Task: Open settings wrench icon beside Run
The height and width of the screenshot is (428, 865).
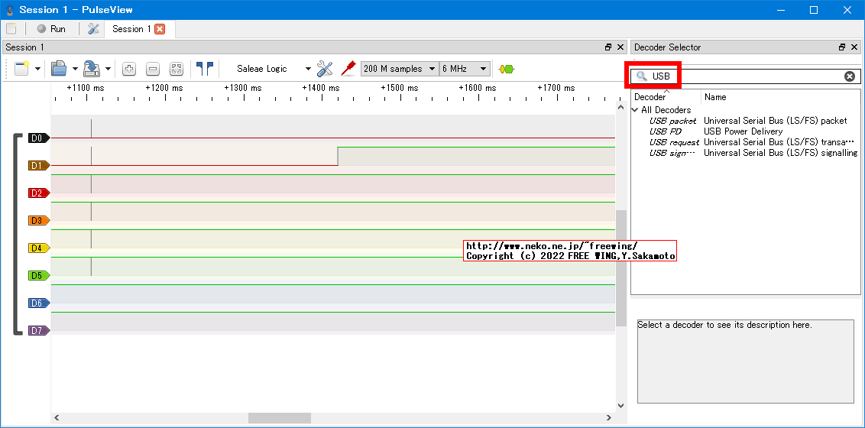Action: (x=94, y=29)
